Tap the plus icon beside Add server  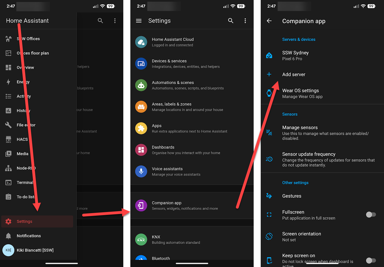269,74
